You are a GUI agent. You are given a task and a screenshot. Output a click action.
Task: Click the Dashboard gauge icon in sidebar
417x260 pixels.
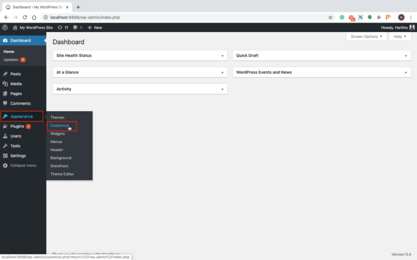(x=5, y=40)
